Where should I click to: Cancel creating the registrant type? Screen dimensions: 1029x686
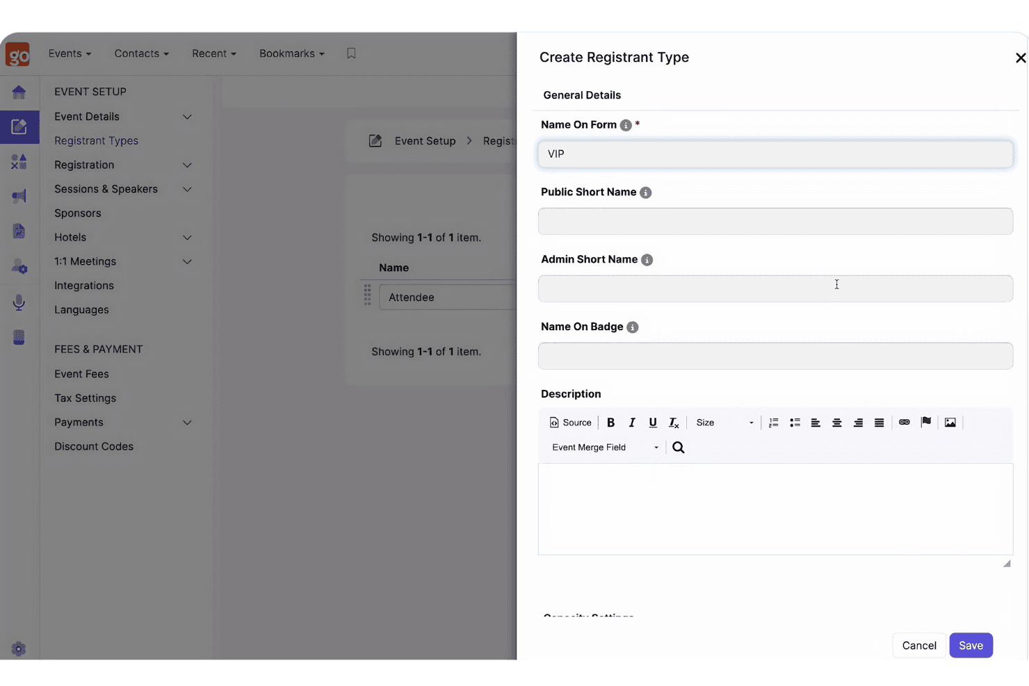(919, 646)
